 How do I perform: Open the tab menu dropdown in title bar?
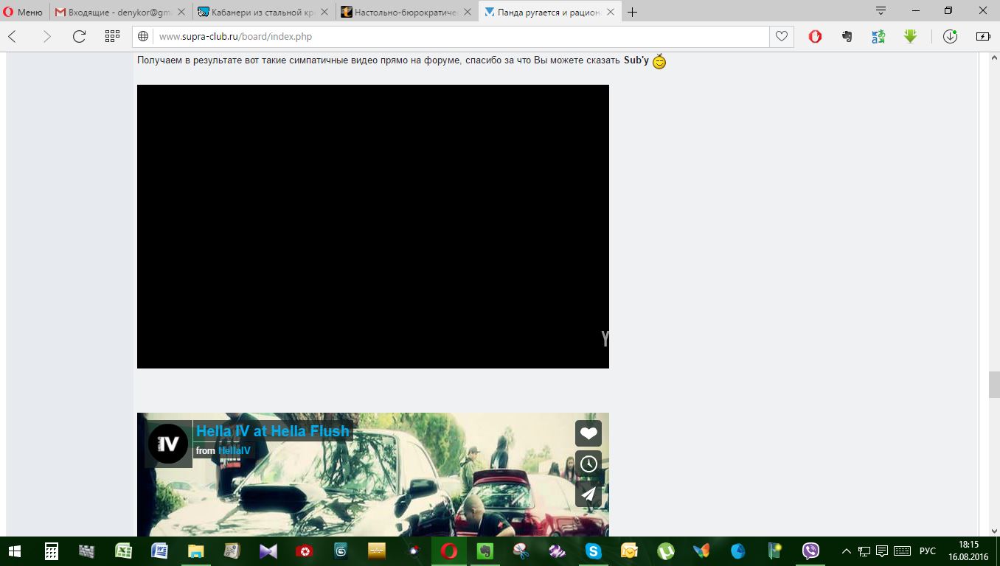tap(881, 11)
